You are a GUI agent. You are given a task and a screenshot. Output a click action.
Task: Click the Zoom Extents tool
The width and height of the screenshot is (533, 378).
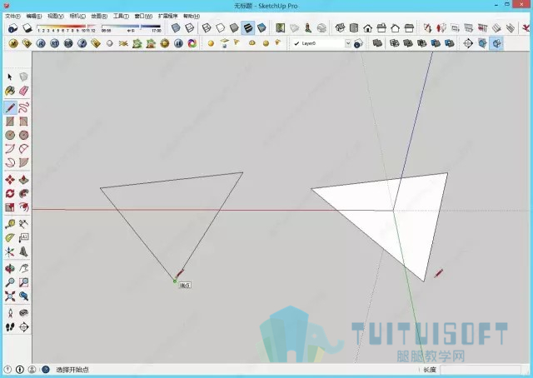[x=10, y=296]
